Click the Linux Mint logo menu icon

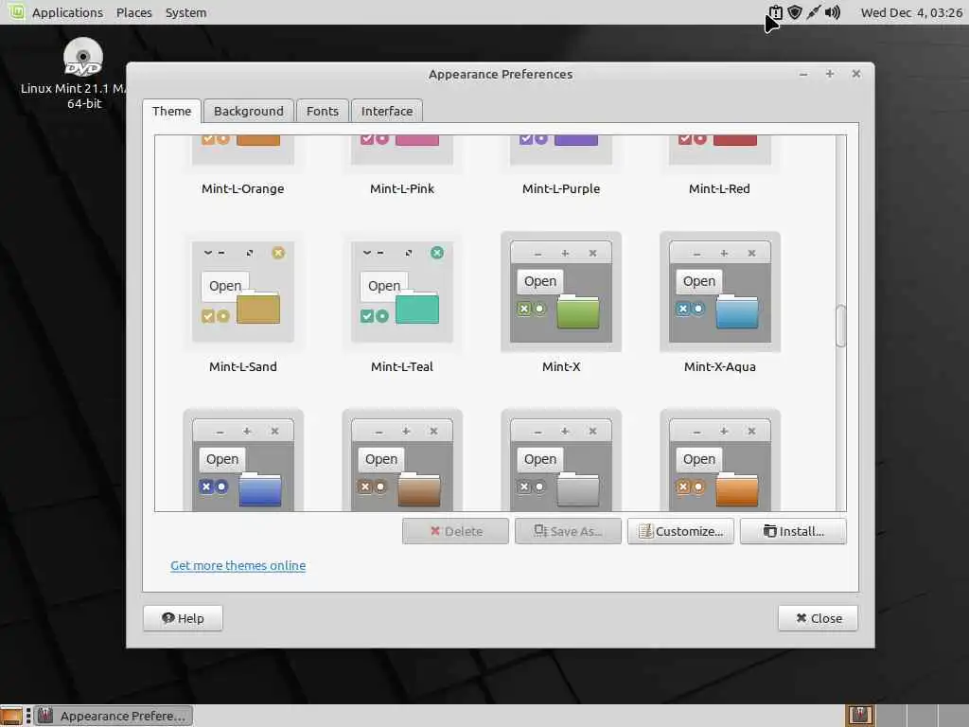pyautogui.click(x=16, y=11)
